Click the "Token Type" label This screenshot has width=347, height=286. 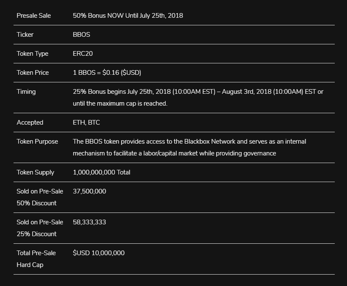[x=33, y=54]
